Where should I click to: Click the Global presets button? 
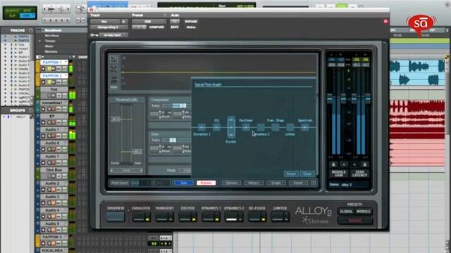(x=346, y=212)
